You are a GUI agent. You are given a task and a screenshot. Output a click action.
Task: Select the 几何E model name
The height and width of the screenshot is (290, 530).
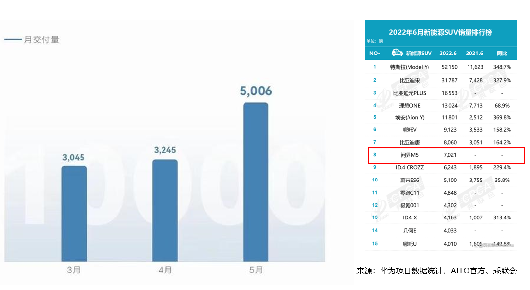coord(409,231)
